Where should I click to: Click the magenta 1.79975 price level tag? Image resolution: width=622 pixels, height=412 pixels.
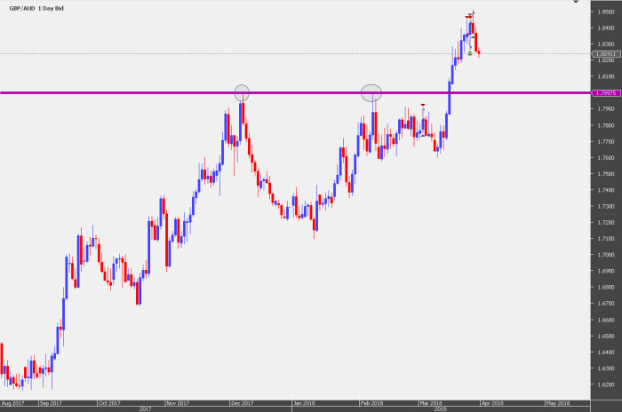pyautogui.click(x=606, y=93)
